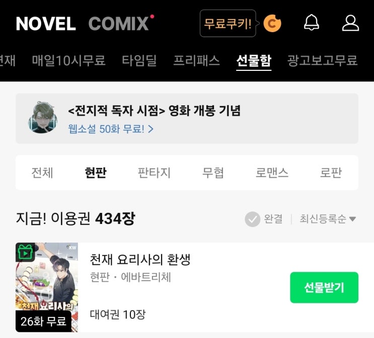
Task: Click the chevron after 웹소설 50화 무료!
Action: point(151,129)
